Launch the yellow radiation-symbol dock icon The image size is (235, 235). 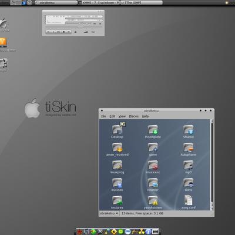point(141,232)
